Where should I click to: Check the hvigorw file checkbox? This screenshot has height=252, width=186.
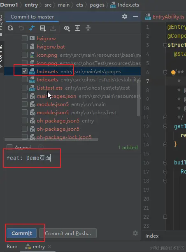coord(25,38)
